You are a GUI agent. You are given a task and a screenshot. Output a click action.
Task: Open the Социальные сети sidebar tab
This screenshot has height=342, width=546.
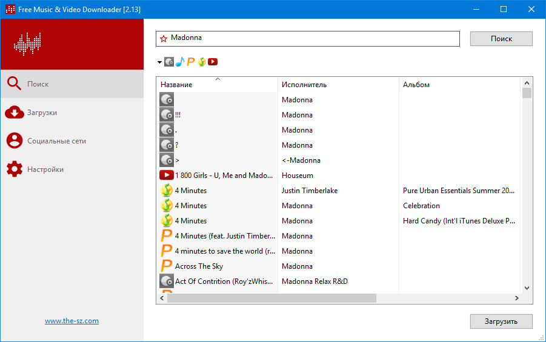(72, 141)
